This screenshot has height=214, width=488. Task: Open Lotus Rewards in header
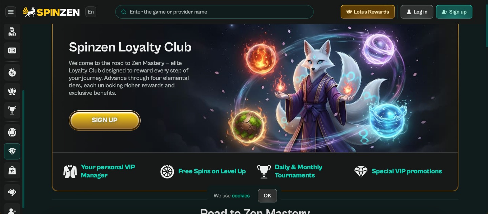pyautogui.click(x=368, y=12)
